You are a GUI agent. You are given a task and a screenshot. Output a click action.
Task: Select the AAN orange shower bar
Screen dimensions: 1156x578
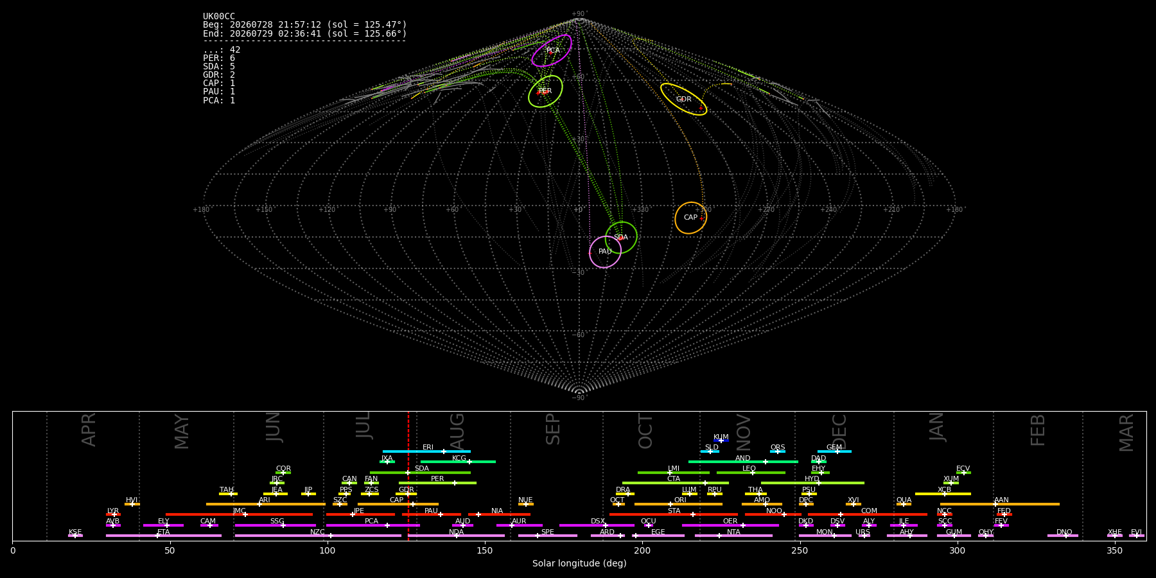(1000, 504)
